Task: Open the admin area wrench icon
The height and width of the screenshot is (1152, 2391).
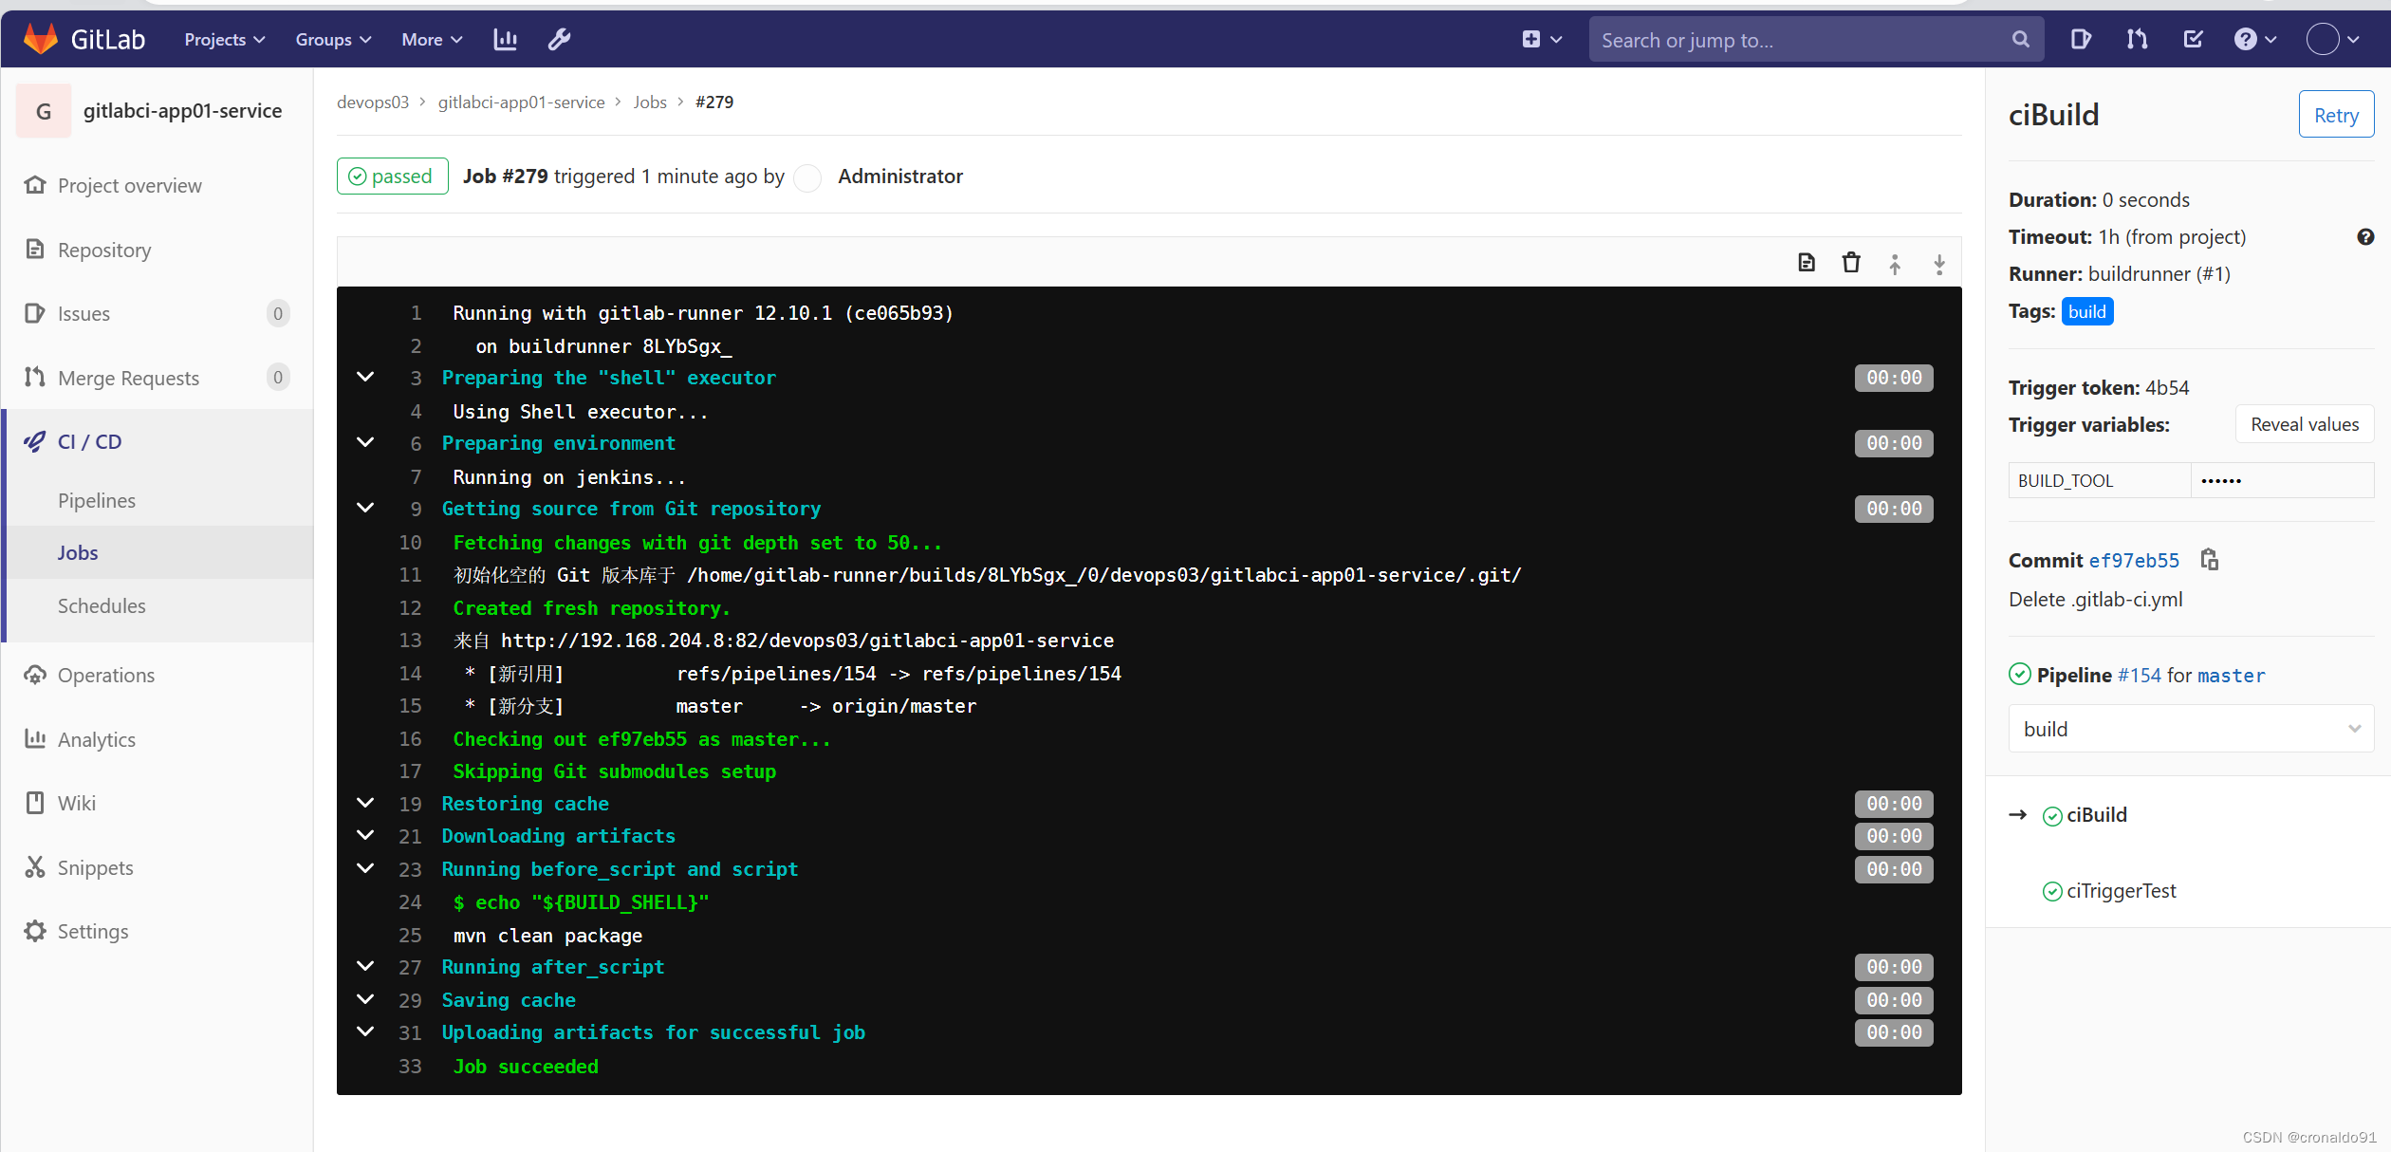Action: click(559, 40)
